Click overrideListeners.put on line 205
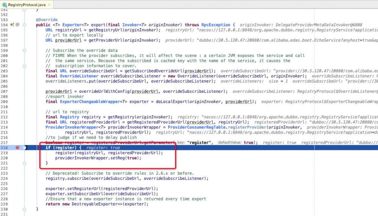Screen dimensions: 378x216 coord(71,81)
